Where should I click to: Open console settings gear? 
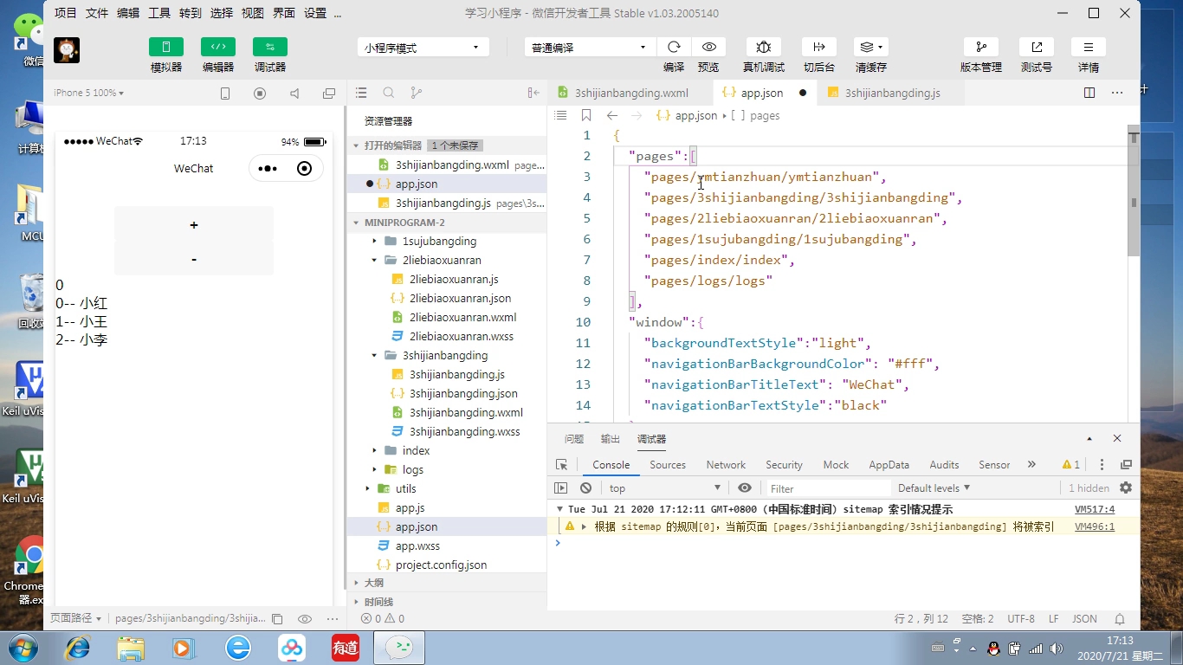click(x=1126, y=488)
